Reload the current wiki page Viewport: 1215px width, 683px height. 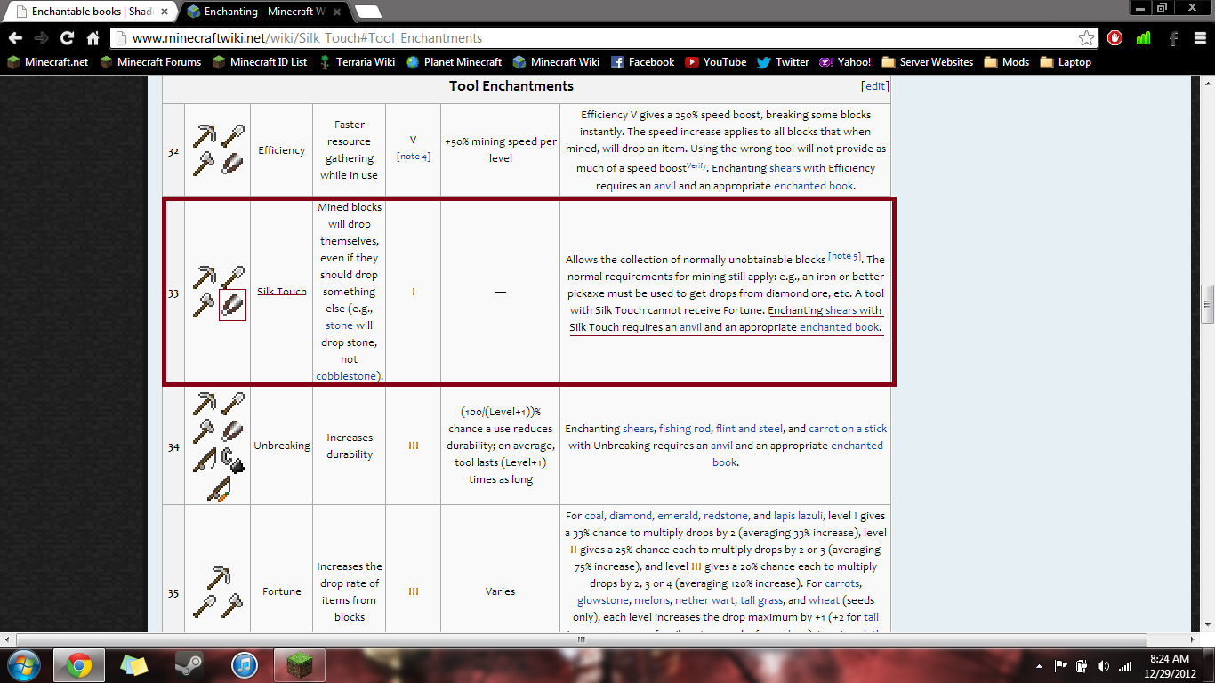[67, 38]
